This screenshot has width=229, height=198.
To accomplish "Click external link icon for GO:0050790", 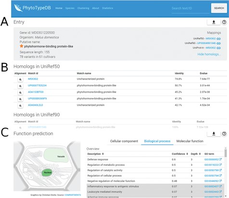I will 220,170.
